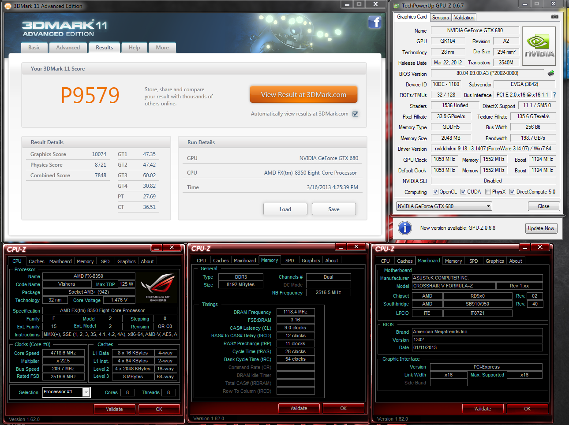Open Memory tab in right CPU-Z window

453,261
